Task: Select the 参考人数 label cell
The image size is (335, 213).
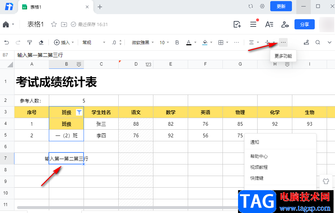Action: 31,100
